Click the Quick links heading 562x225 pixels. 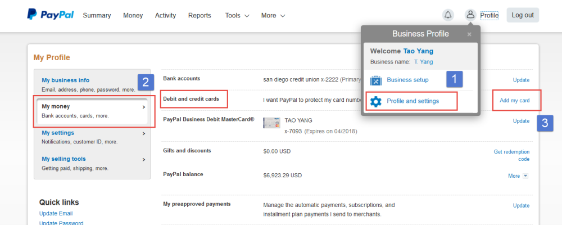[59, 202]
